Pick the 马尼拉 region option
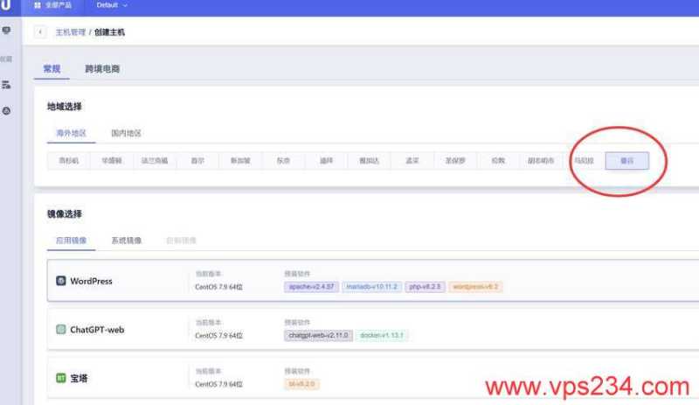Image resolution: width=699 pixels, height=405 pixels. [x=584, y=161]
